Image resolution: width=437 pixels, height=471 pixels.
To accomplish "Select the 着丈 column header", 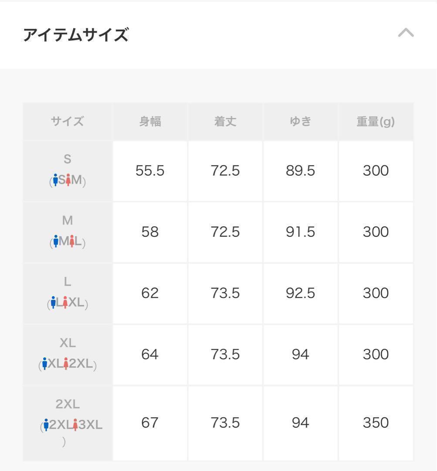I will coord(225,122).
